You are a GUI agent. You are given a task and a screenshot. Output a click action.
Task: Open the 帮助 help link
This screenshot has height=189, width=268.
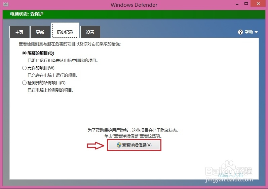249,32
